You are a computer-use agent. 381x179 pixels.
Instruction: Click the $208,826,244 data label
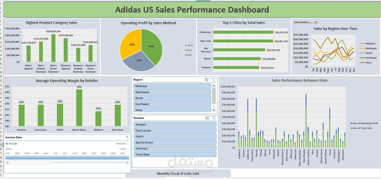pos(53,31)
